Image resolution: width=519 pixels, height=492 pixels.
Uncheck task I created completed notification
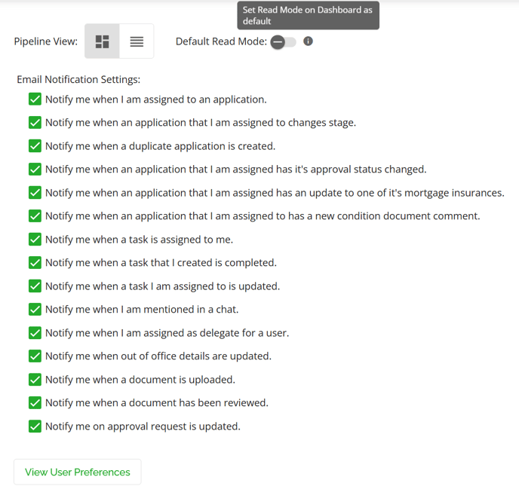click(35, 262)
